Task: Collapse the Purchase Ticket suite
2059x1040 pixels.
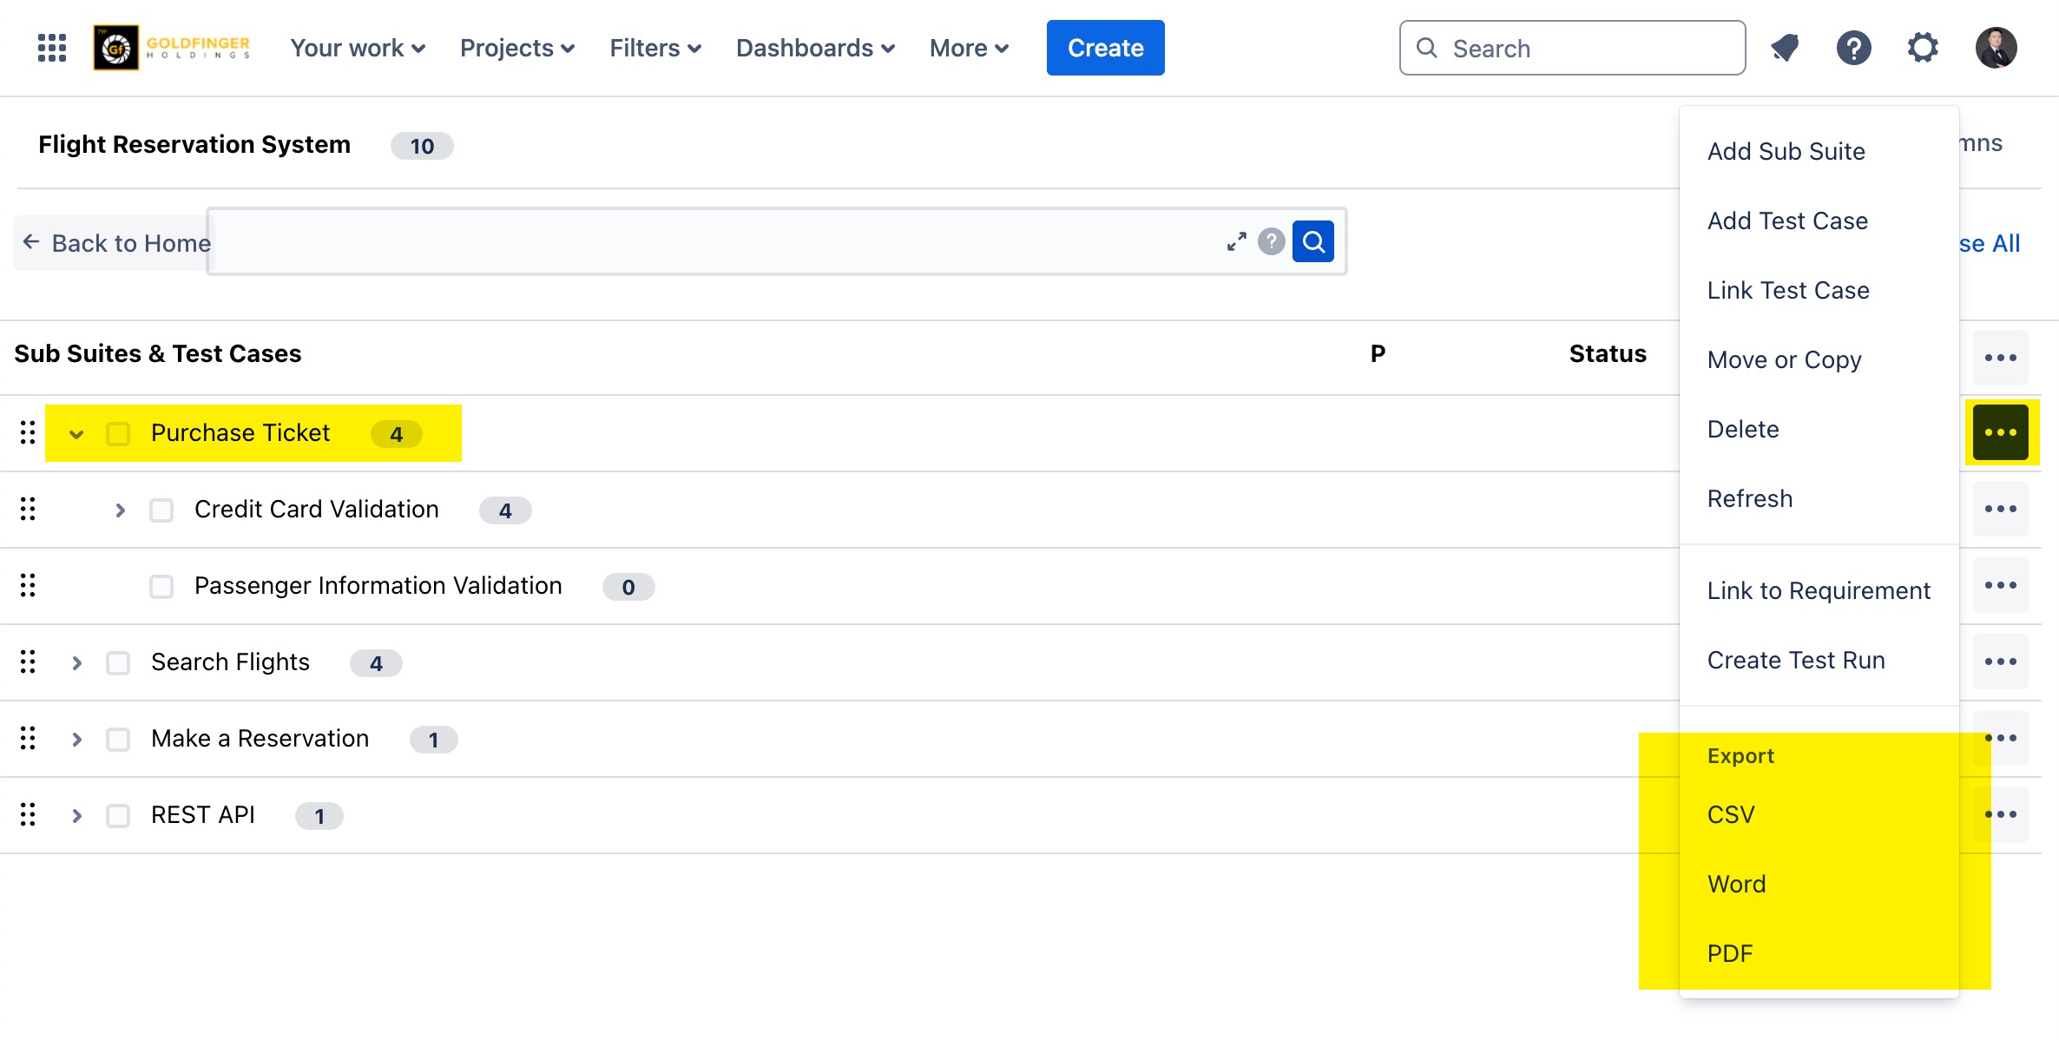Action: [76, 433]
